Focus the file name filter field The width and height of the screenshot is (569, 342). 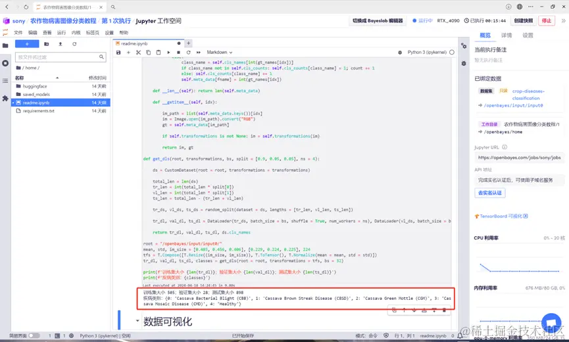(61, 57)
